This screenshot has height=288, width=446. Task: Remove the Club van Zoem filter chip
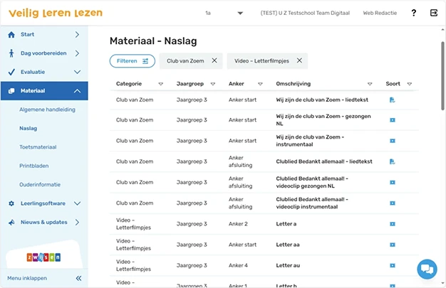point(214,60)
